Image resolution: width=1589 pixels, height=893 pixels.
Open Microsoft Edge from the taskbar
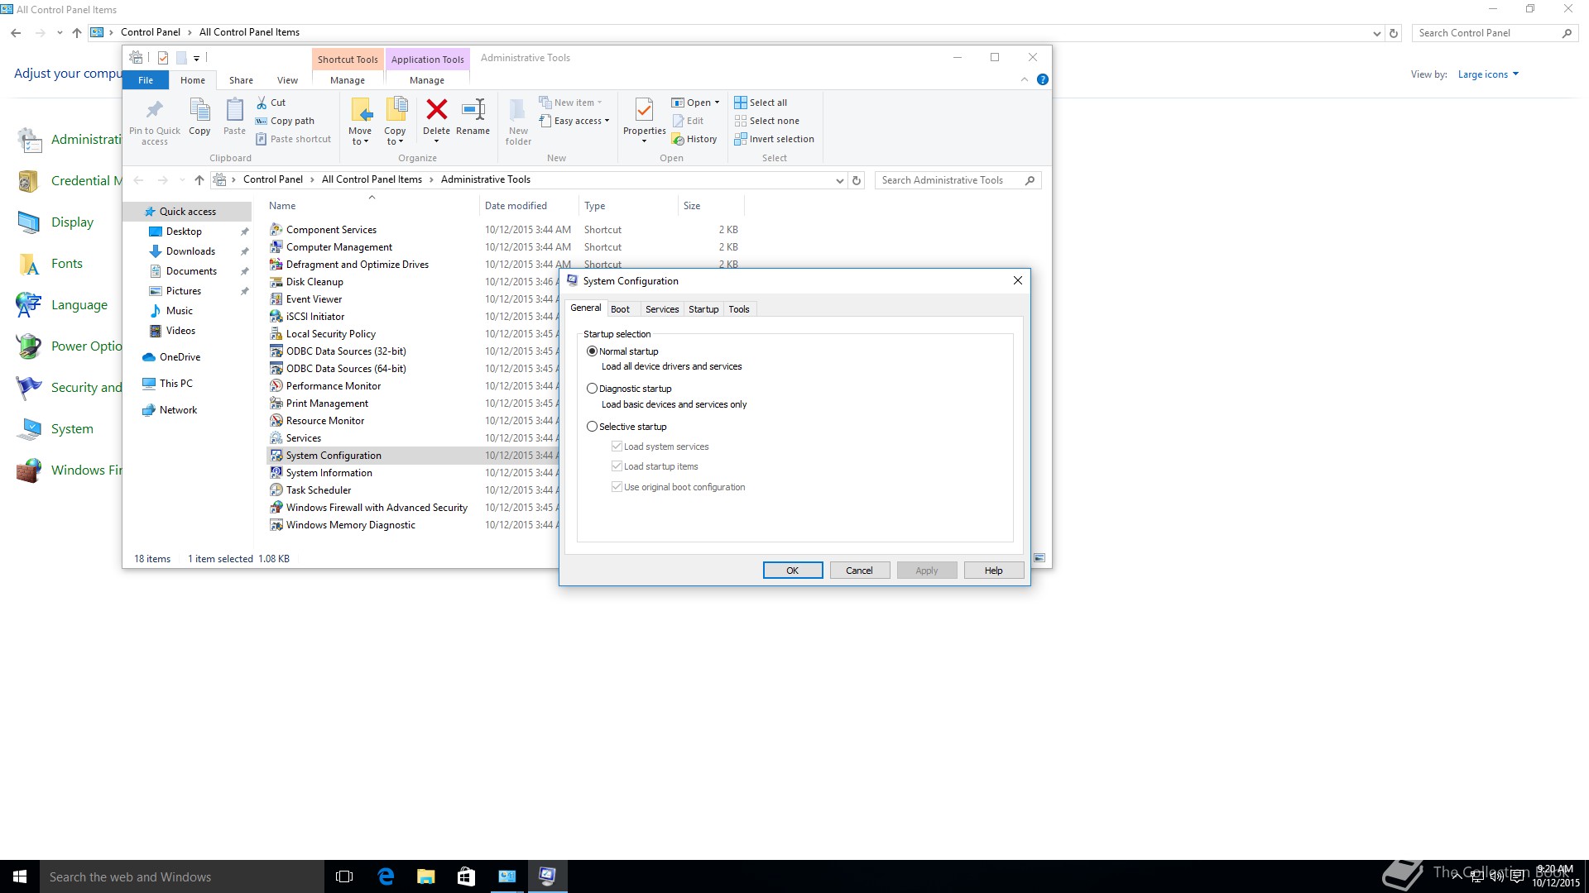click(386, 876)
